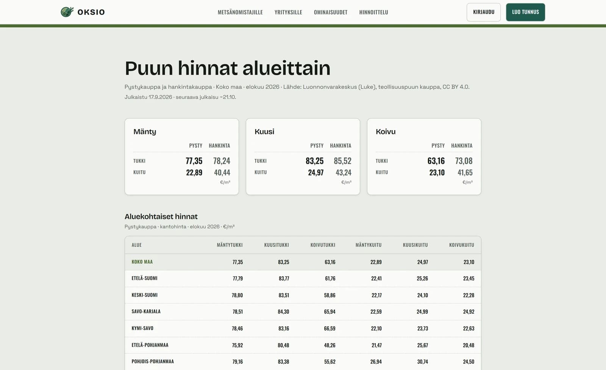Image resolution: width=606 pixels, height=370 pixels.
Task: Click Savo-Karjala kuusitukki value 84,30
Action: (x=283, y=312)
